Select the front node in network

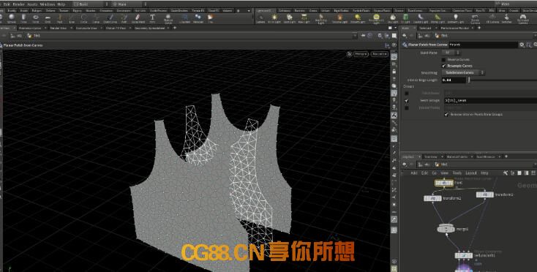[x=444, y=183]
